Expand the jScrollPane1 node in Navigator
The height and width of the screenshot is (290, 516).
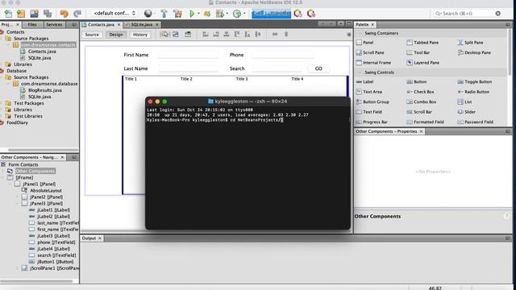[x=18, y=268]
